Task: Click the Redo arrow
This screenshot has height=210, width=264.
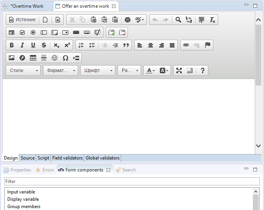Action: 166,20
